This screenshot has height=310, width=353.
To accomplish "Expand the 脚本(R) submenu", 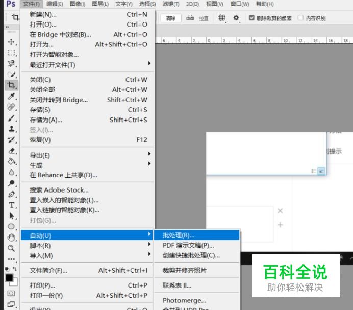I will [88, 246].
